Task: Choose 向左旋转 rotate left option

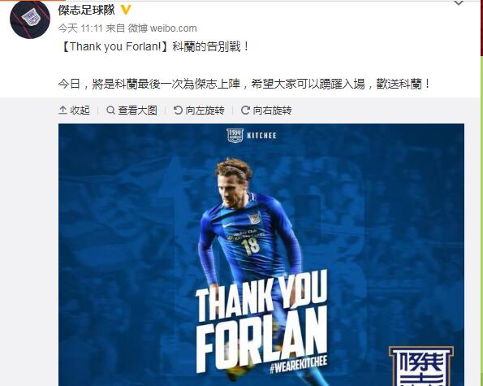Action: click(x=205, y=110)
